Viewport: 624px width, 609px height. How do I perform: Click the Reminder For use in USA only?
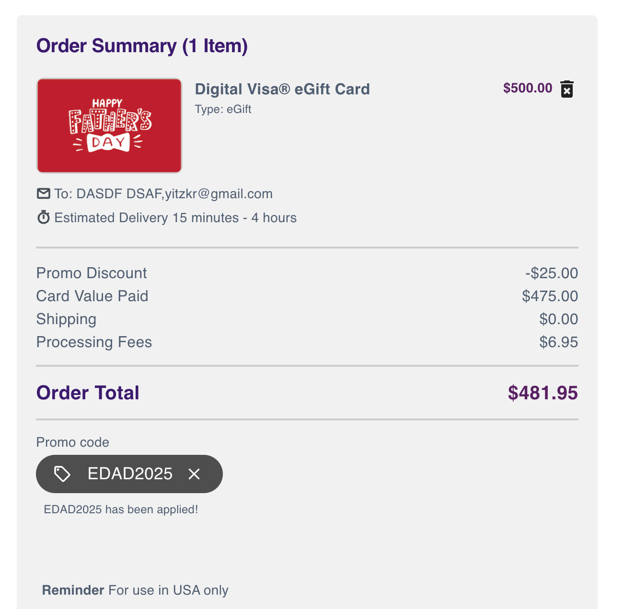(x=135, y=590)
